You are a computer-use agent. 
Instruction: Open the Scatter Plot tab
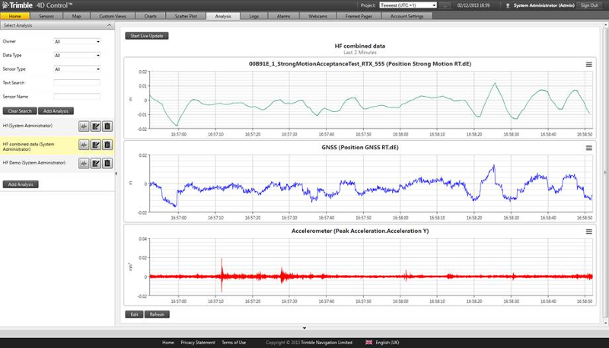186,16
